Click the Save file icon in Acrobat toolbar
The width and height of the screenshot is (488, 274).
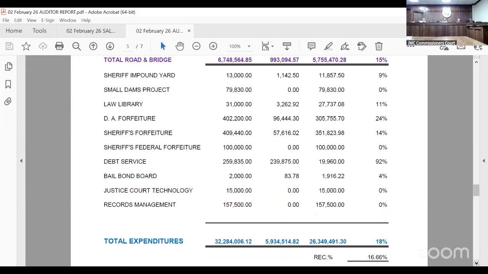click(10, 46)
